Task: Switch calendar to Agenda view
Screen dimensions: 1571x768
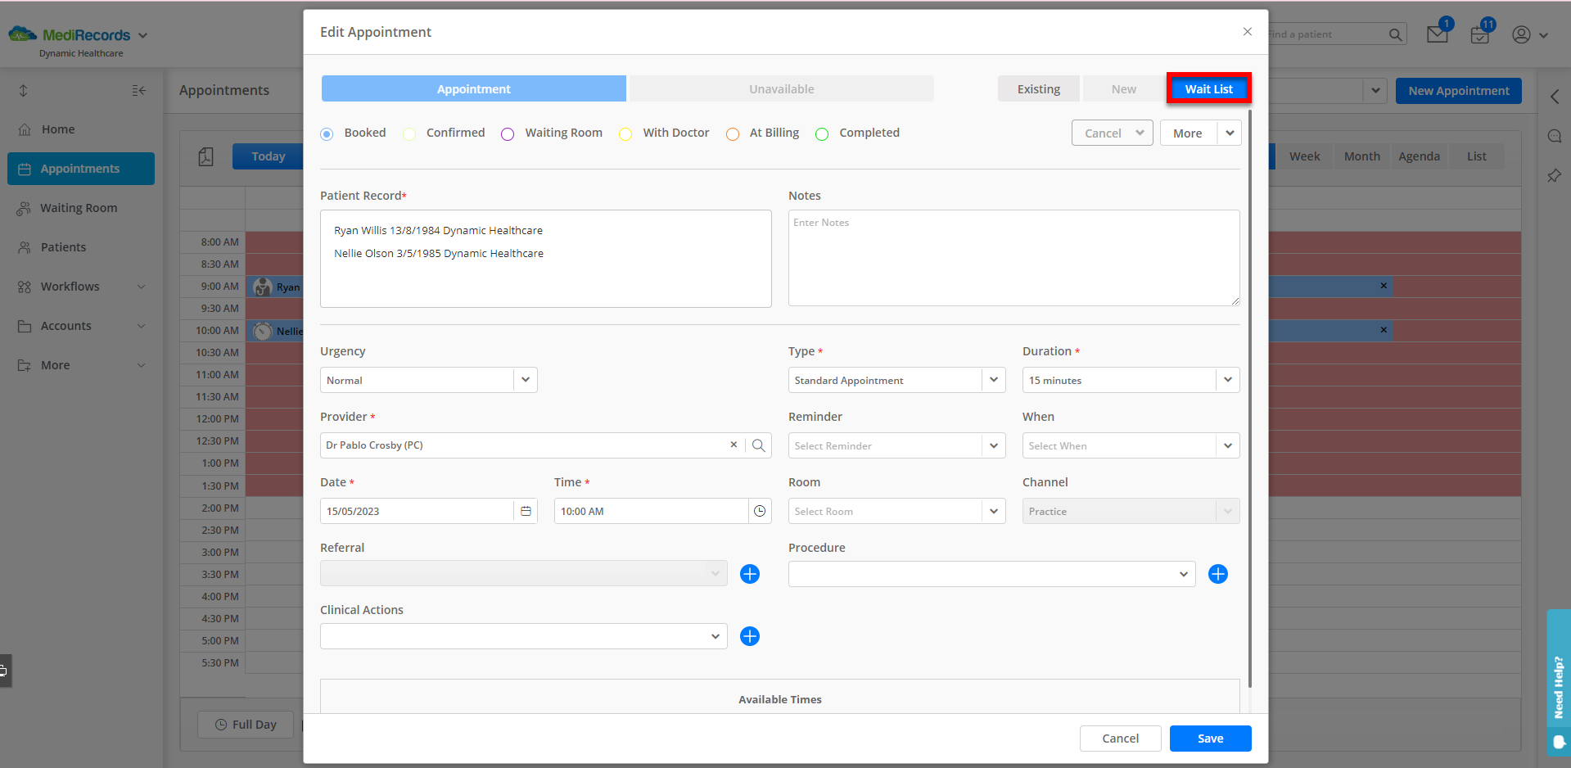Action: point(1419,156)
